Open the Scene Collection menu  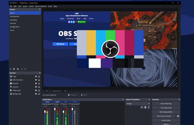41,6
